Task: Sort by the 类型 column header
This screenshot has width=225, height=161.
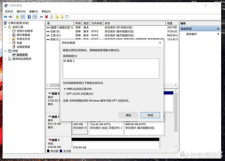Action: [86, 23]
